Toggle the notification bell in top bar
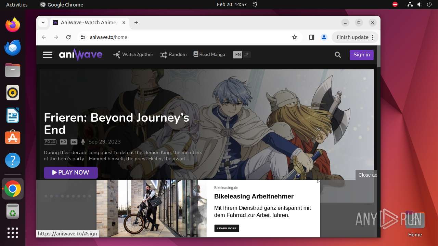 (255, 4)
